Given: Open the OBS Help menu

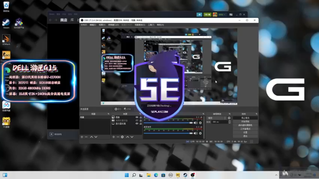Looking at the screenshot, I should 160,25.
